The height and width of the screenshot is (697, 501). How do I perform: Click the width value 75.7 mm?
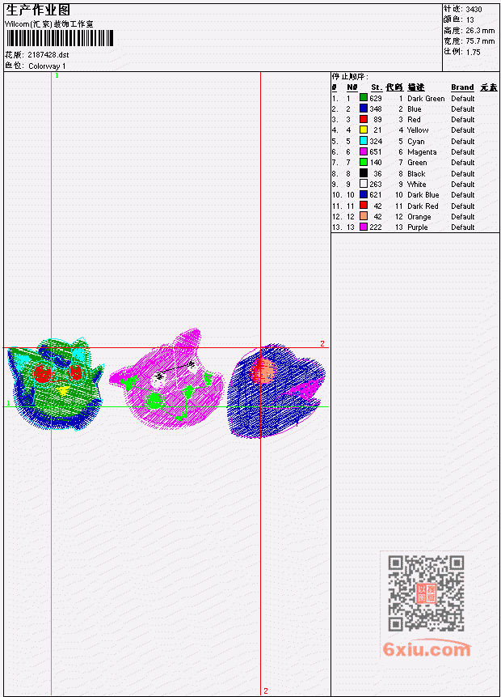pos(480,41)
